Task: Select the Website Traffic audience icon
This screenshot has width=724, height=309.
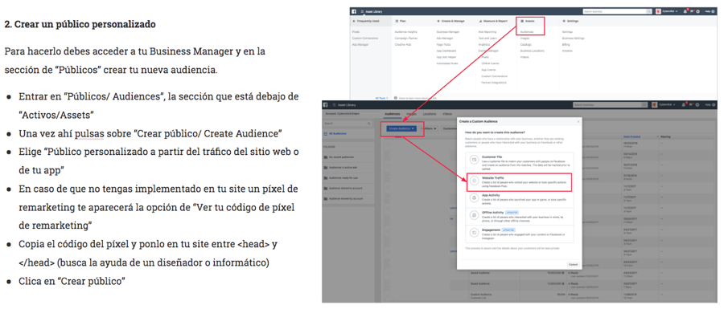Action: [x=473, y=181]
